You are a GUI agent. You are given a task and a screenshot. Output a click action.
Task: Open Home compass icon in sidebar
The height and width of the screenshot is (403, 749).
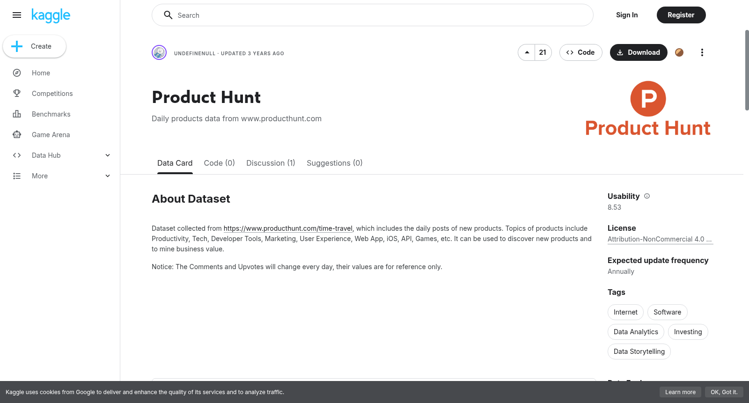tap(17, 73)
